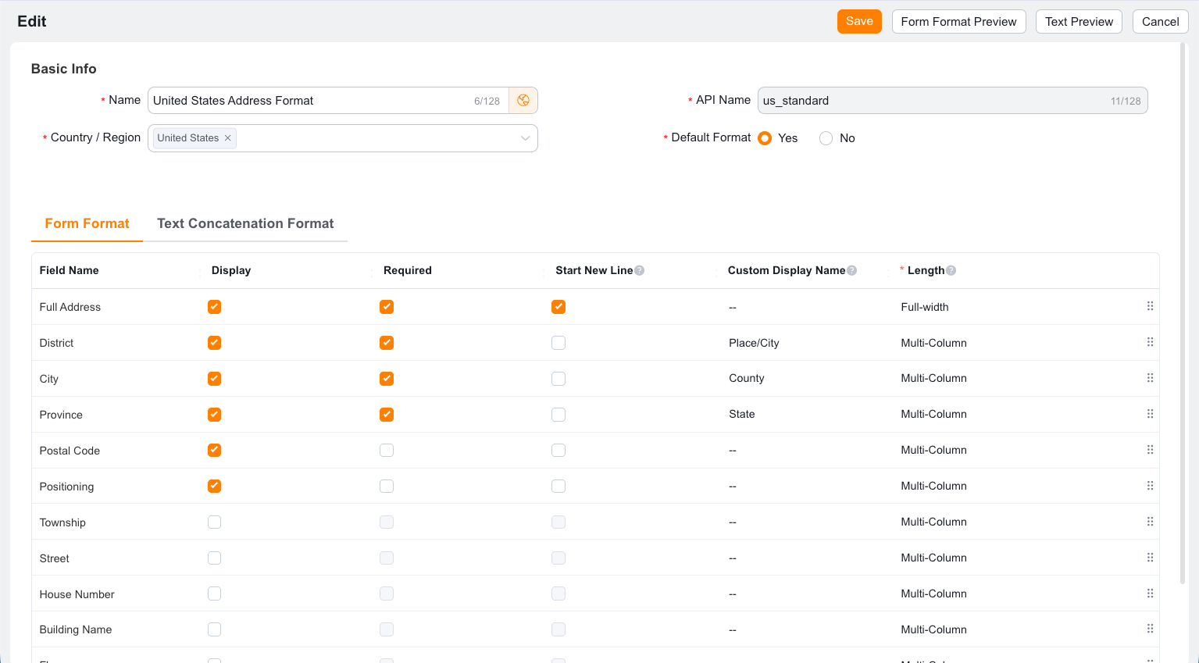Check Required for Positioning
This screenshot has width=1199, height=663.
tap(387, 487)
